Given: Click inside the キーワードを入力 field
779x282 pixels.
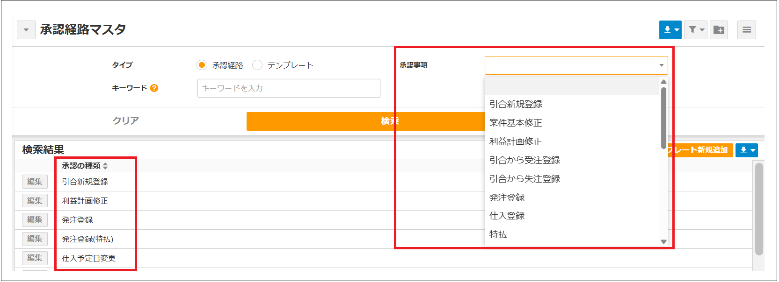Looking at the screenshot, I should [289, 88].
